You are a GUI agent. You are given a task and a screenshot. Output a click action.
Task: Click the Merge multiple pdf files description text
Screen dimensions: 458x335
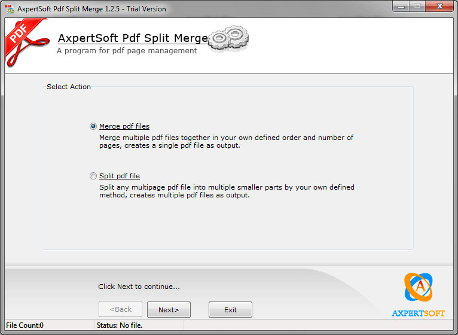coord(227,142)
